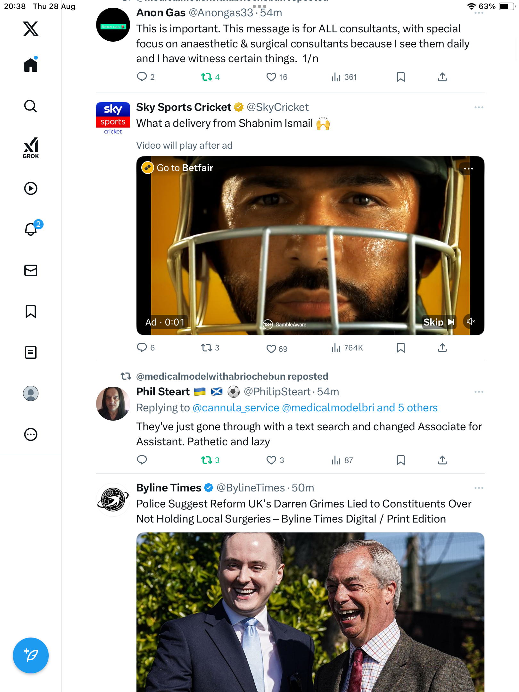The image size is (519, 692).
Task: Share the Sky Sports Cricket post
Action: coord(442,348)
